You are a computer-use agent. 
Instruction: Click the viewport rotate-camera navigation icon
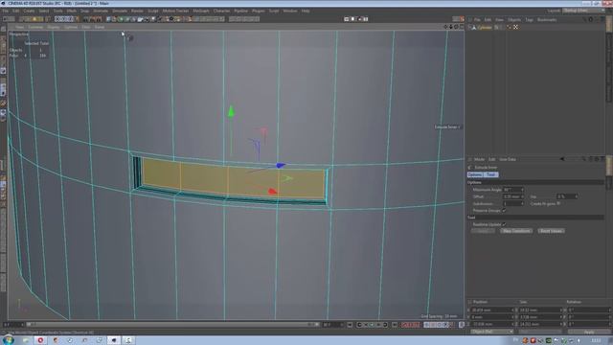pyautogui.click(x=456, y=27)
